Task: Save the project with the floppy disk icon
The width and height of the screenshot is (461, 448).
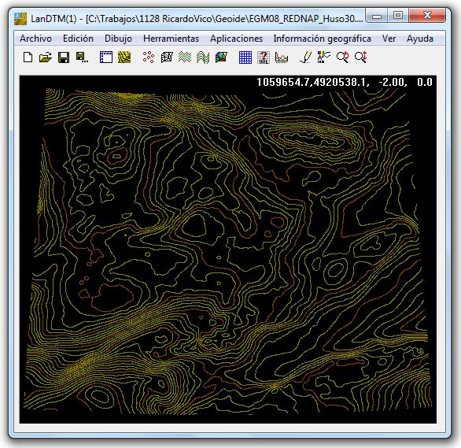Action: click(x=64, y=57)
